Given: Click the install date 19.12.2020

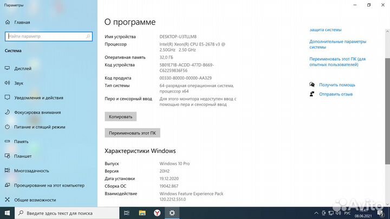Looking at the screenshot, I should 169,178.
